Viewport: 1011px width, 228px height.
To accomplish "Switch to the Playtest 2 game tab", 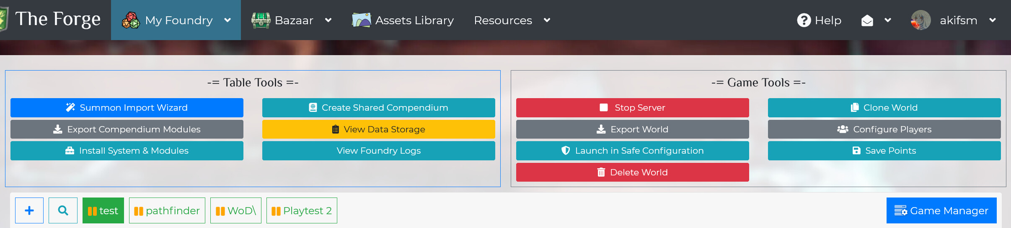I will click(x=302, y=210).
